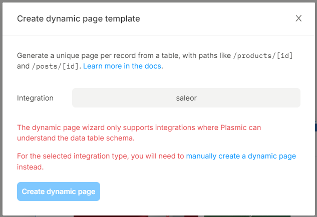Viewport: 317px width, 217px height.
Task: Click the Create dynamic page template title
Action: pyautogui.click(x=79, y=18)
